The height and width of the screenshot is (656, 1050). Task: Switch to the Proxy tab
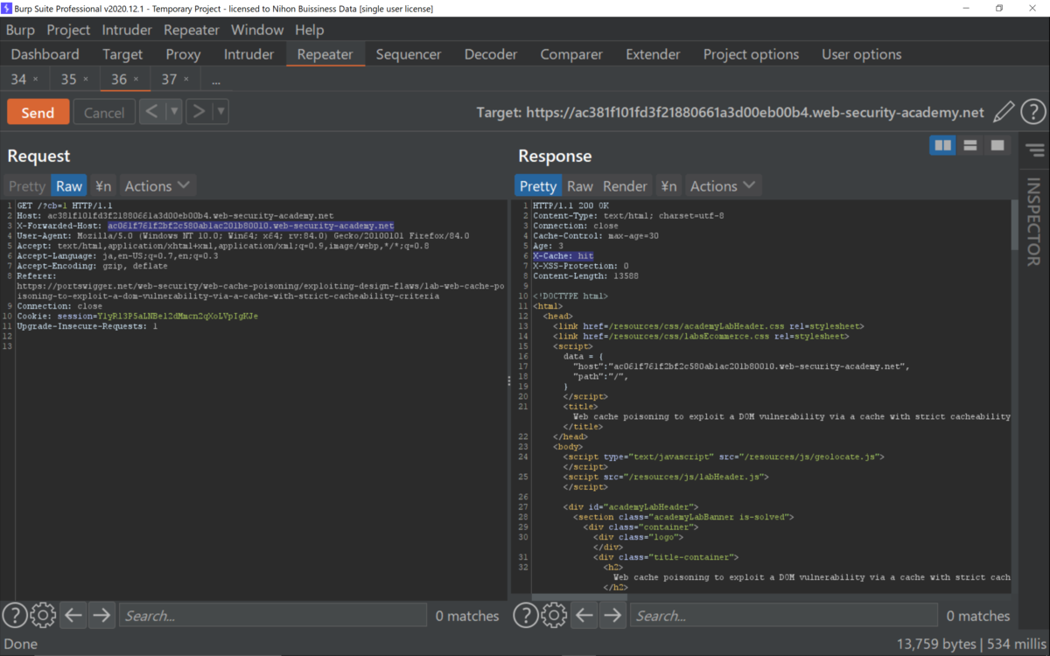click(183, 54)
